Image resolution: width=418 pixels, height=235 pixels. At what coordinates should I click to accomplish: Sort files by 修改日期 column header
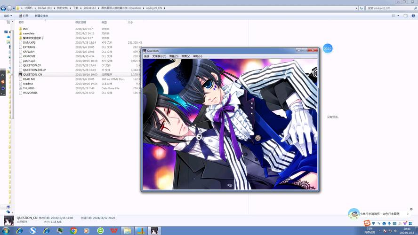80,23
